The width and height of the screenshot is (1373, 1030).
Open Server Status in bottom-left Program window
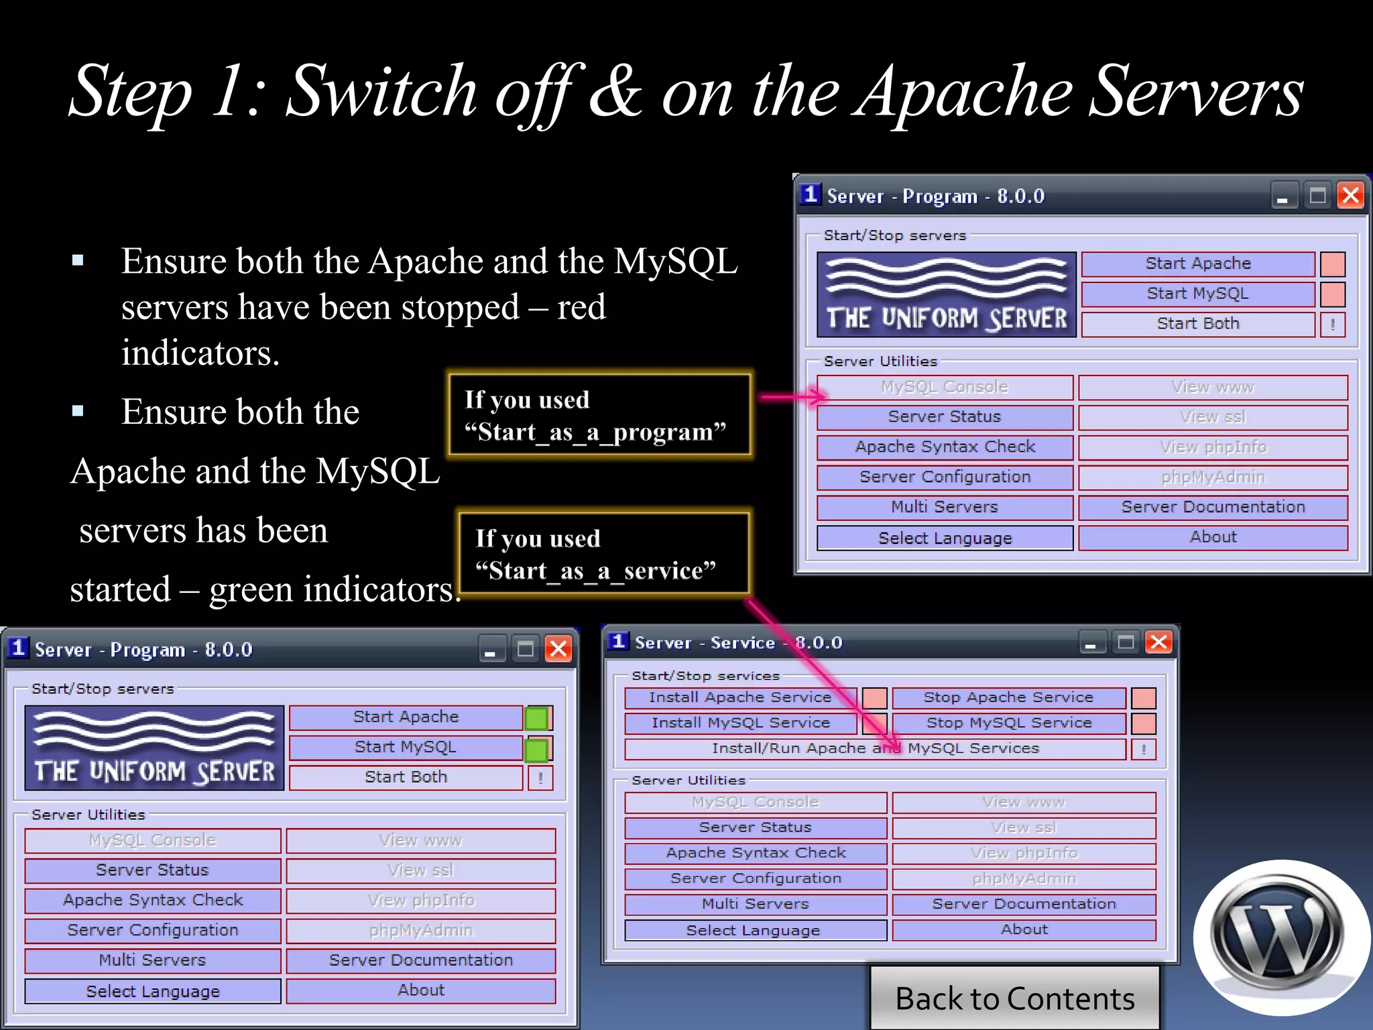click(153, 870)
